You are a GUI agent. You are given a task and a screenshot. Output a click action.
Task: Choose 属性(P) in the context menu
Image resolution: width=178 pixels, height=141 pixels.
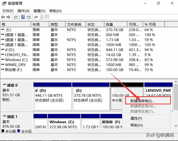pyautogui.click(x=136, y=118)
